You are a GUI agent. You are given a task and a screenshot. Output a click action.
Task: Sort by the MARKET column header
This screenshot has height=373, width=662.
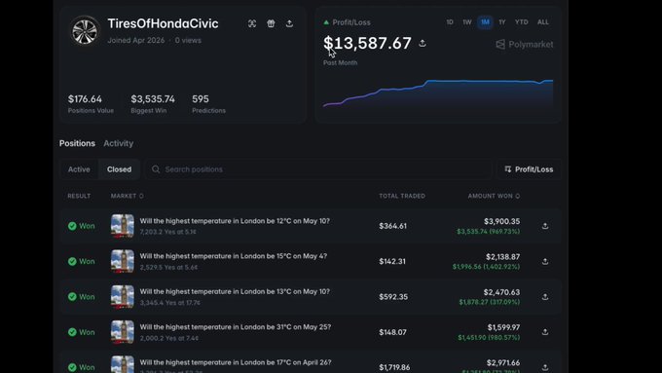(x=128, y=196)
